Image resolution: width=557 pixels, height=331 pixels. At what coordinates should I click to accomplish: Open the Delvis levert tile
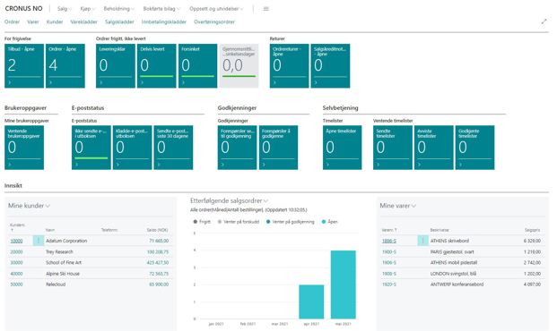pos(157,66)
